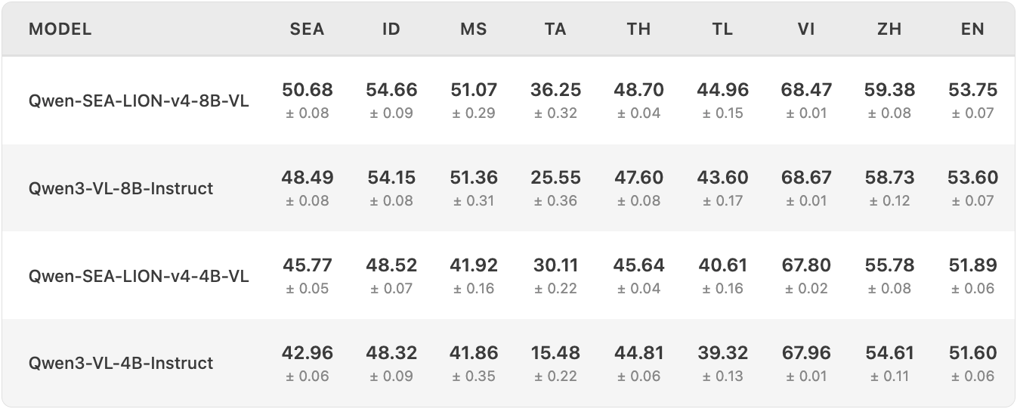Select the Qwen3-VL-8B-Instruct model name
This screenshot has height=409, width=1017.
tap(121, 188)
